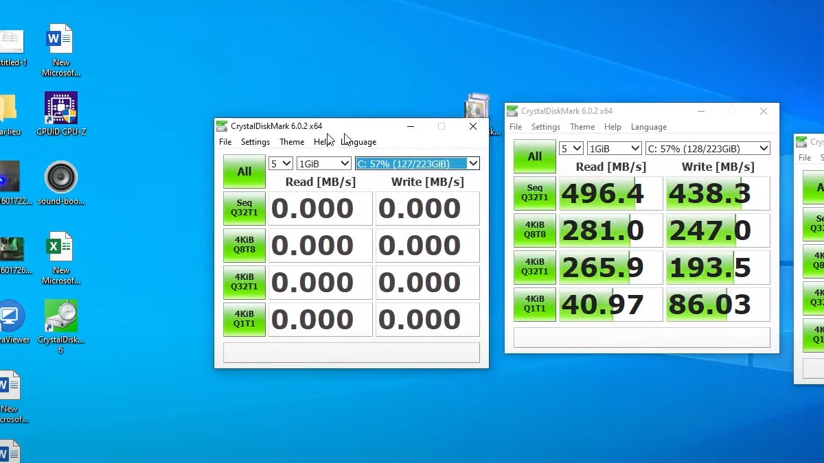
Task: Click All button in front CrystalDiskMark window
Action: pyautogui.click(x=244, y=171)
